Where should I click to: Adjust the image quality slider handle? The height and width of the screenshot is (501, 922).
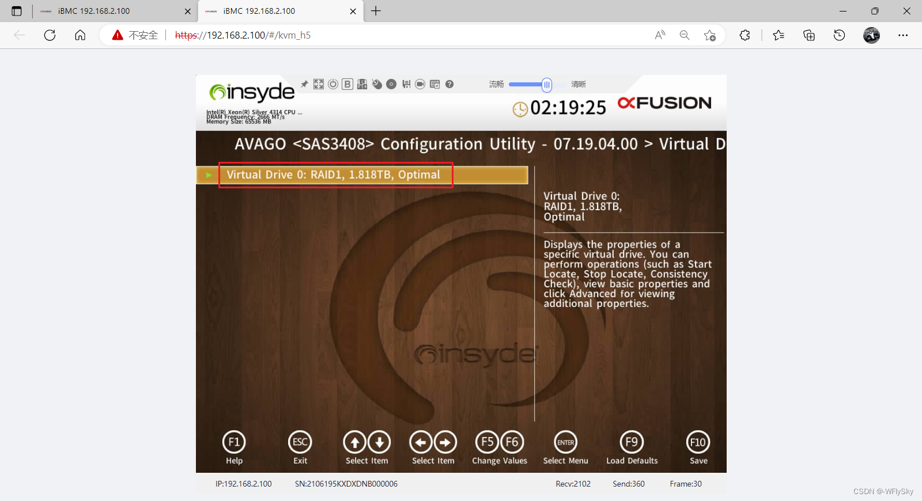(x=546, y=85)
